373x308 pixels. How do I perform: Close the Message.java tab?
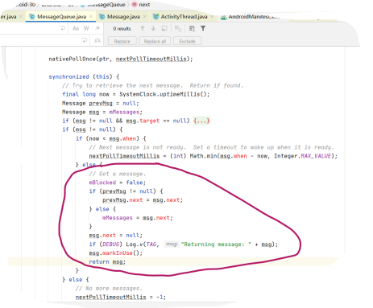[145, 17]
